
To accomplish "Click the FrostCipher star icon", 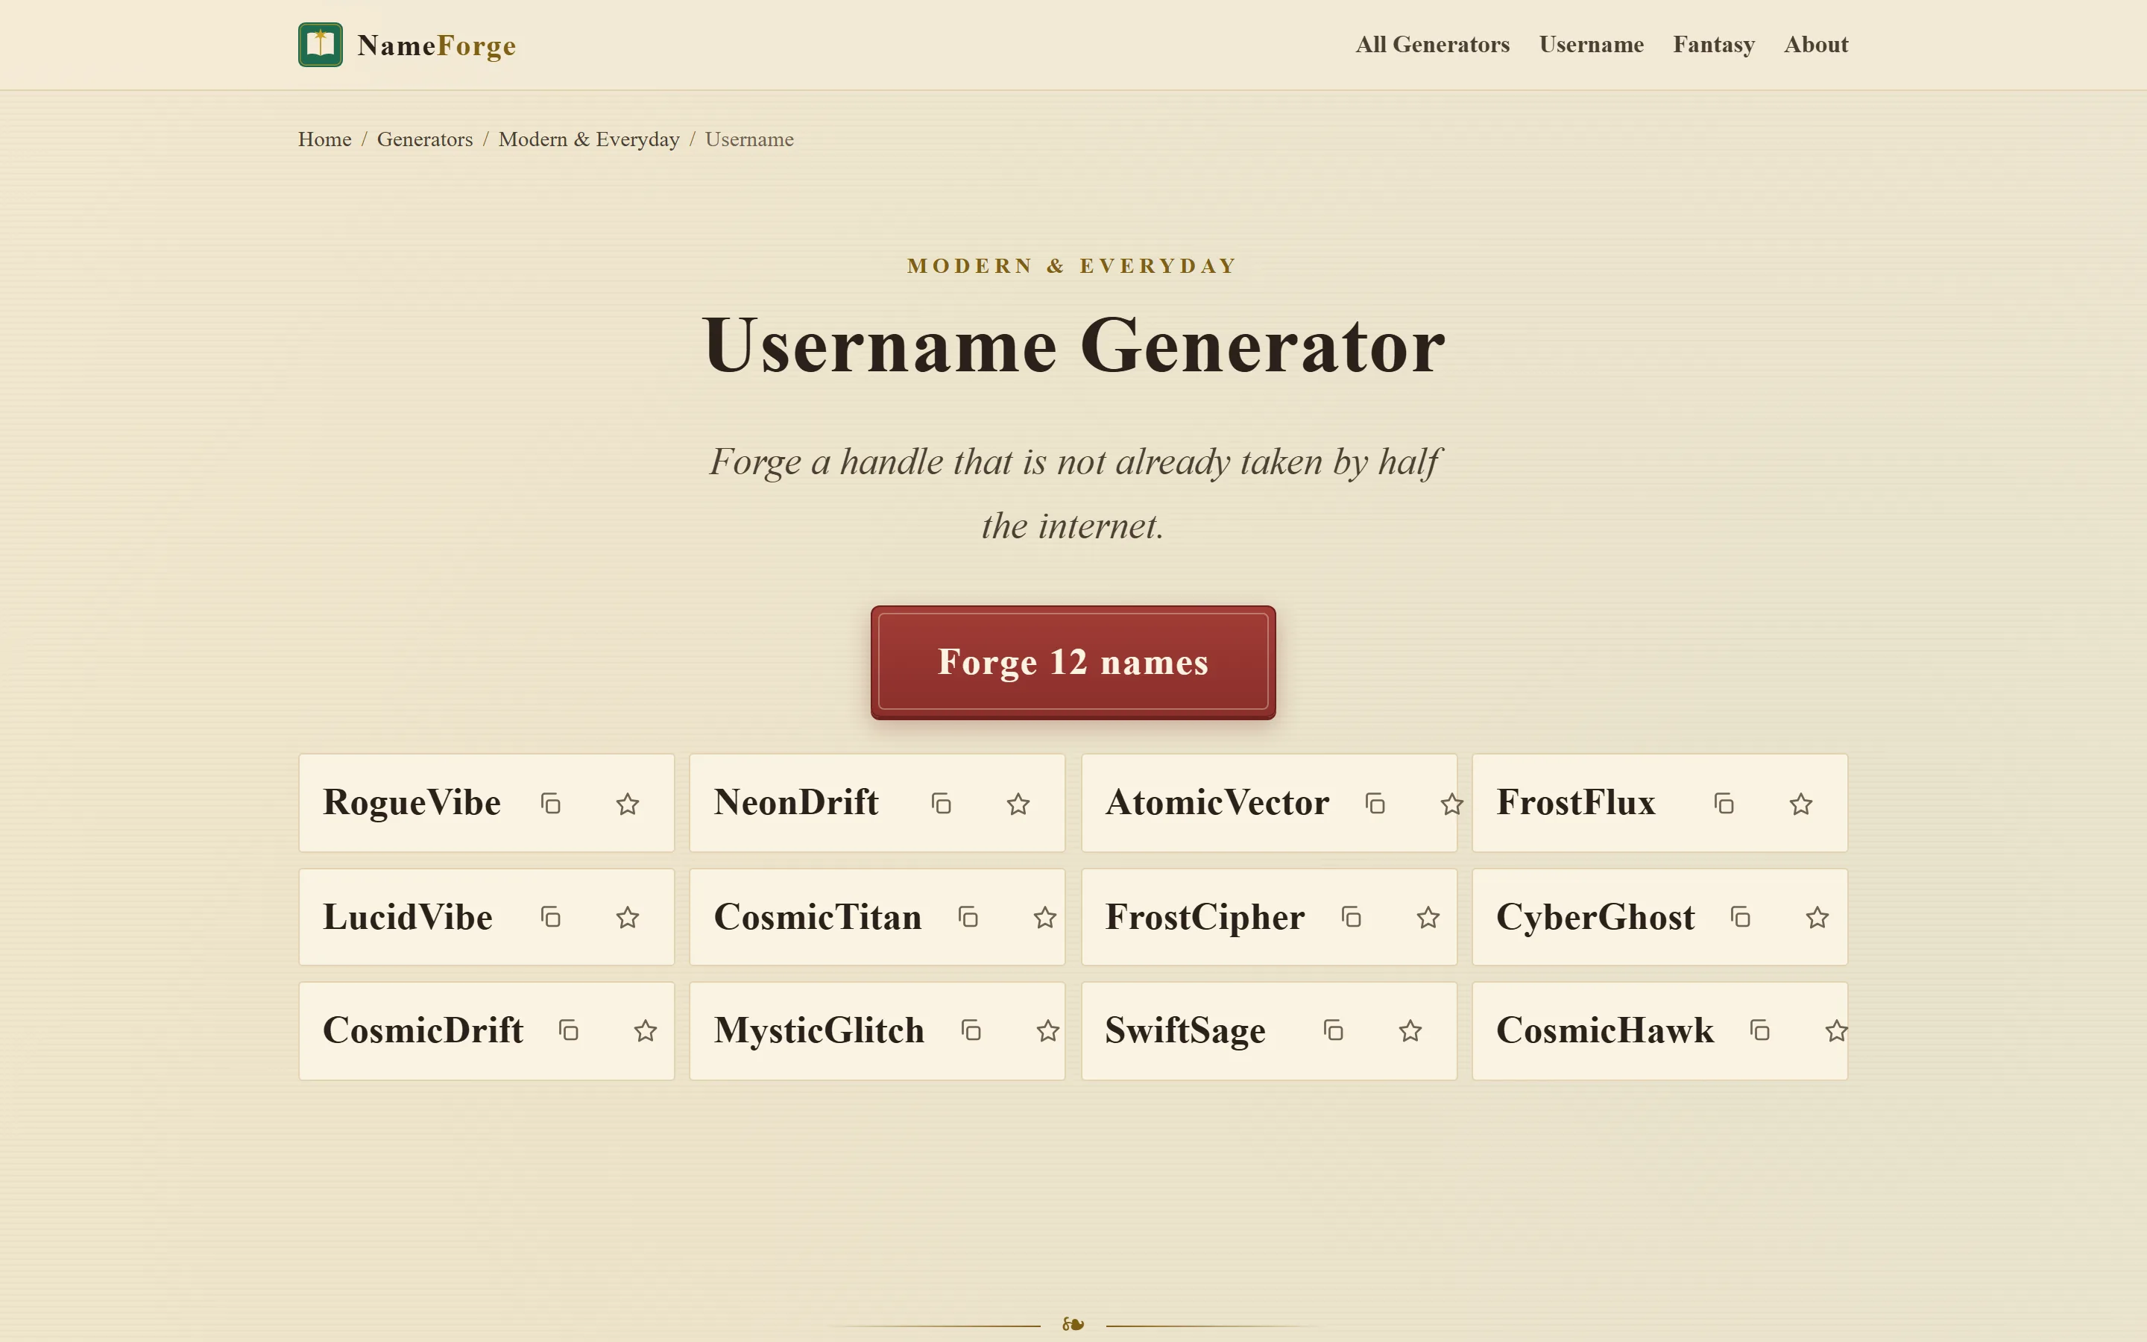I will (1428, 917).
